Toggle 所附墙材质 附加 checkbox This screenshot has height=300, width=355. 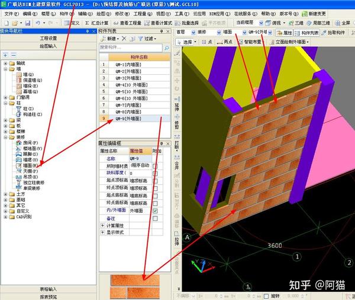tap(155, 166)
